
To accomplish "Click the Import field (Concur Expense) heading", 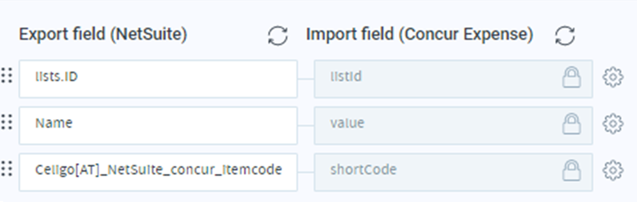I will click(419, 34).
